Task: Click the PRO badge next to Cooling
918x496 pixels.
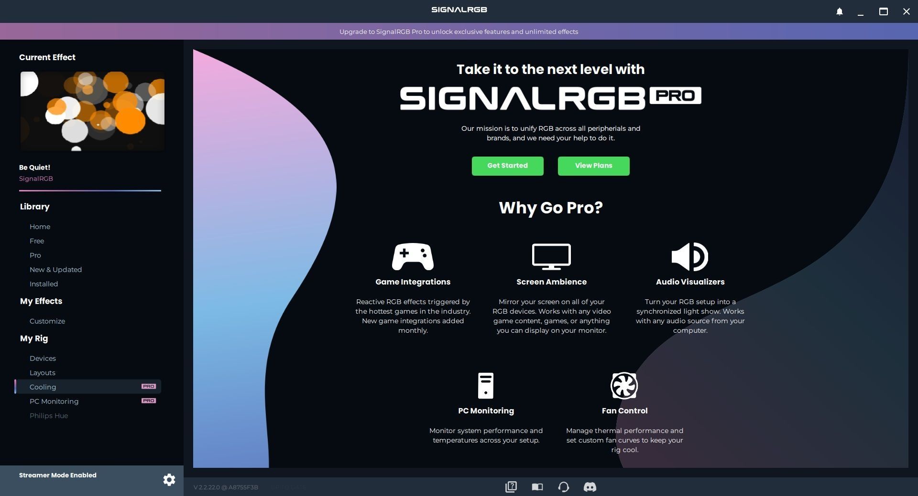Action: tap(149, 386)
